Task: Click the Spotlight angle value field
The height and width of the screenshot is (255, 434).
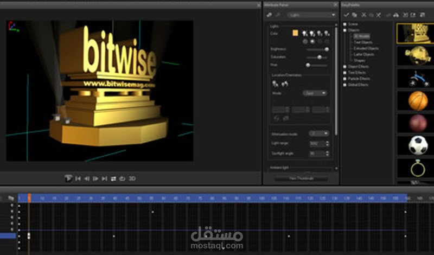Action: pos(317,154)
